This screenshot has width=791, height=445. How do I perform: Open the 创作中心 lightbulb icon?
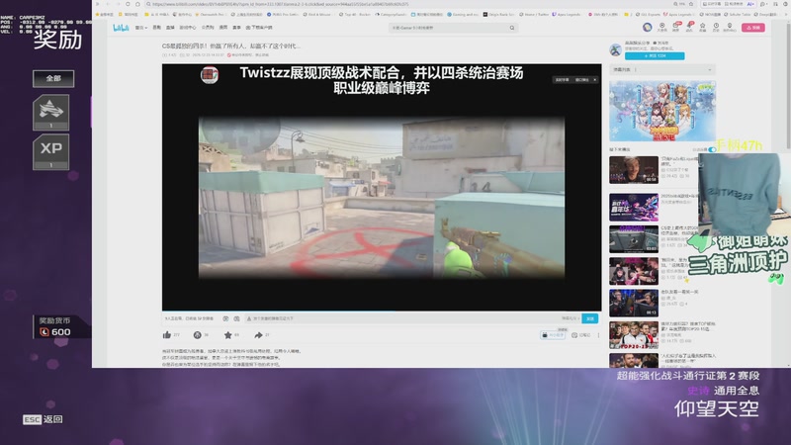(730, 28)
